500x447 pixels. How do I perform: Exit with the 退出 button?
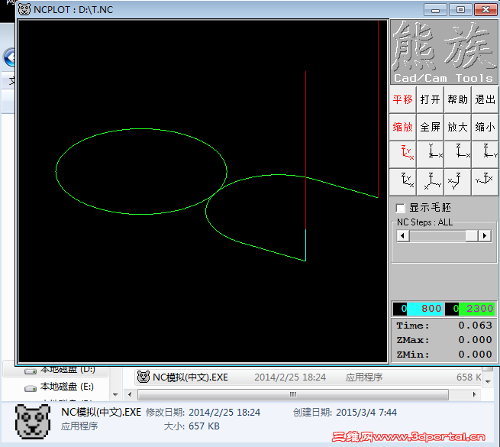click(485, 99)
